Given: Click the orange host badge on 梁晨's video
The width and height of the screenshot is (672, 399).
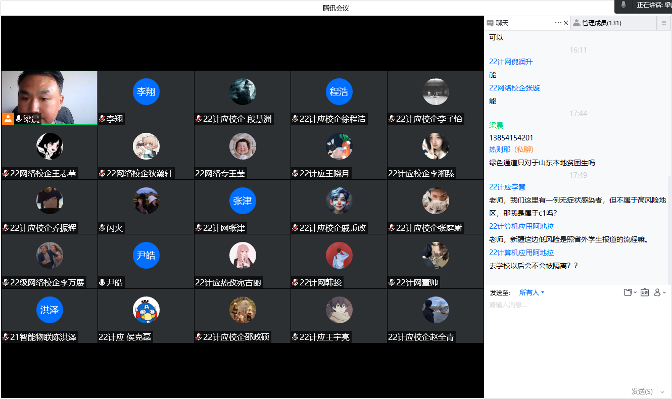Looking at the screenshot, I should click(8, 119).
